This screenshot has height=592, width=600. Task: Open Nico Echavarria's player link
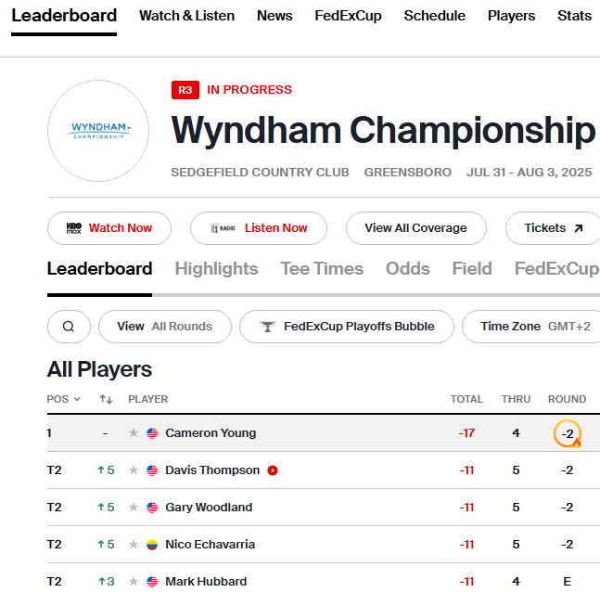pos(210,545)
